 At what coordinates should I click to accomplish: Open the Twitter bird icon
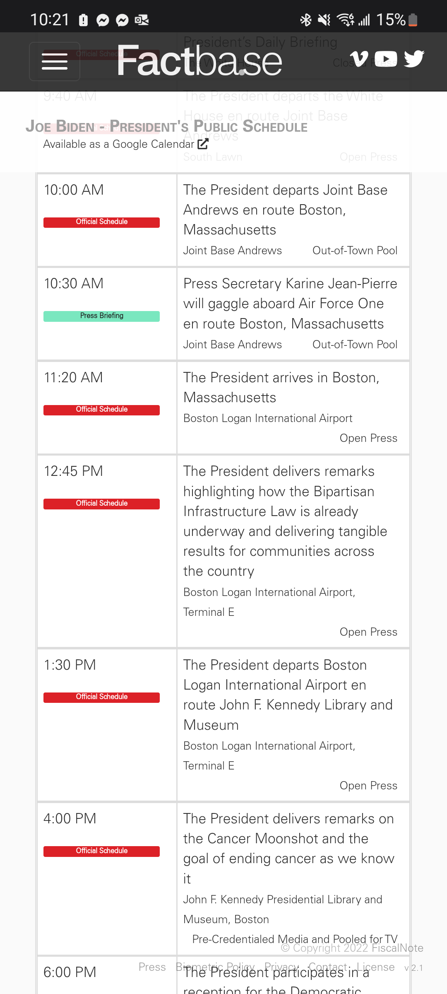pos(414,59)
